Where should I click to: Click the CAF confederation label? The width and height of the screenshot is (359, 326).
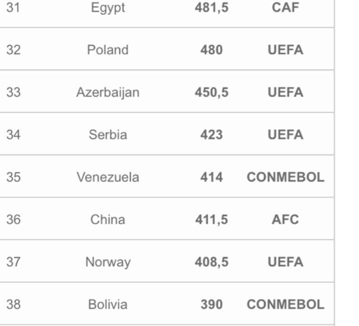[x=286, y=7]
